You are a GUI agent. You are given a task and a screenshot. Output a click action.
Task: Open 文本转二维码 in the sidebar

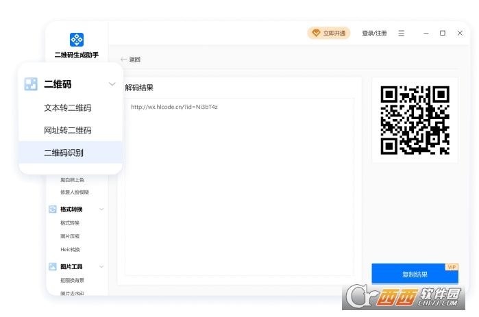[68, 107]
